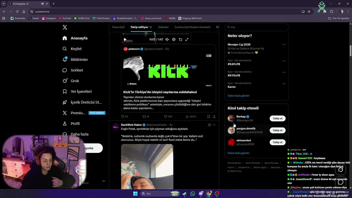Open the Keşfet search page
This screenshot has width=352, height=198.
point(72,49)
